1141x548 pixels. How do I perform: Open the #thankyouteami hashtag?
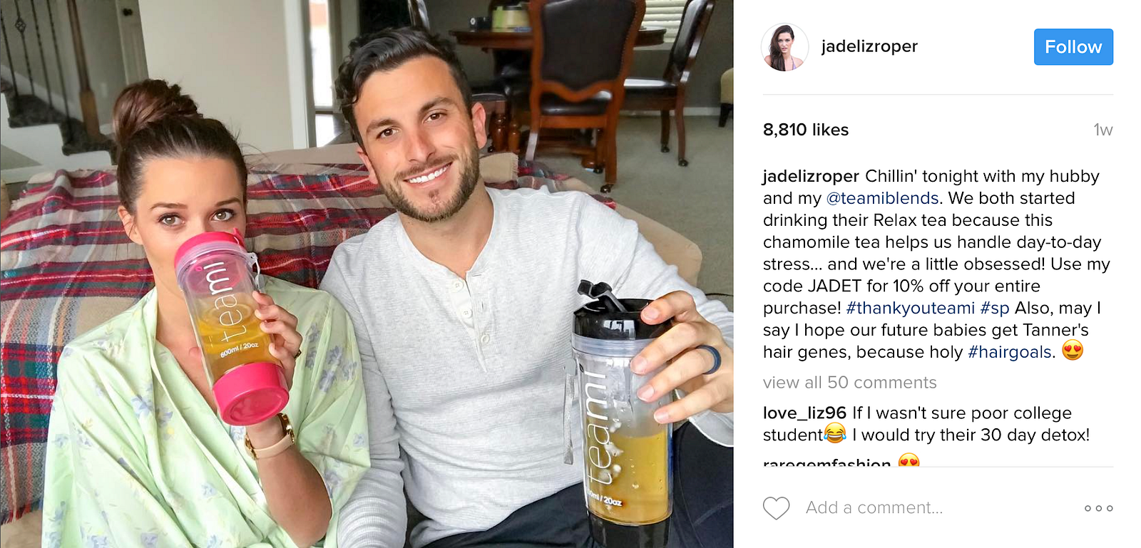(x=910, y=308)
